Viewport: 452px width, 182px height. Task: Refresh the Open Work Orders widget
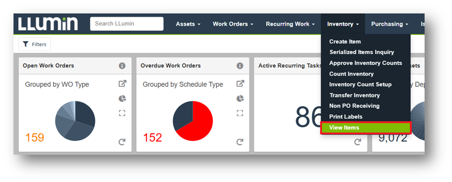click(x=122, y=142)
